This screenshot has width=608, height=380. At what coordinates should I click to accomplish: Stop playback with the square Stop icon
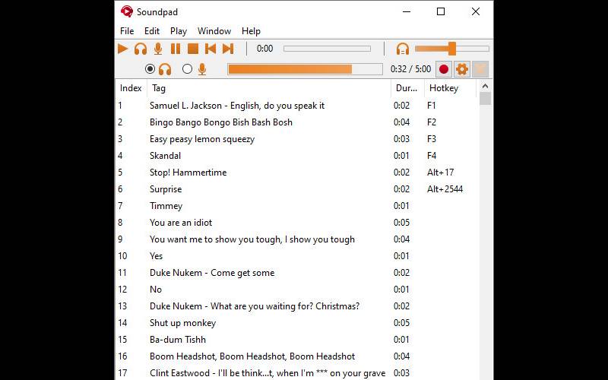coord(193,49)
